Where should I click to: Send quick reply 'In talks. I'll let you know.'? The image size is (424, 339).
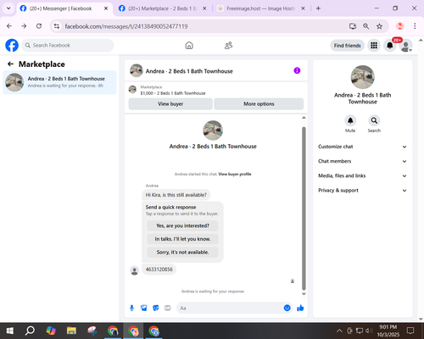click(182, 239)
